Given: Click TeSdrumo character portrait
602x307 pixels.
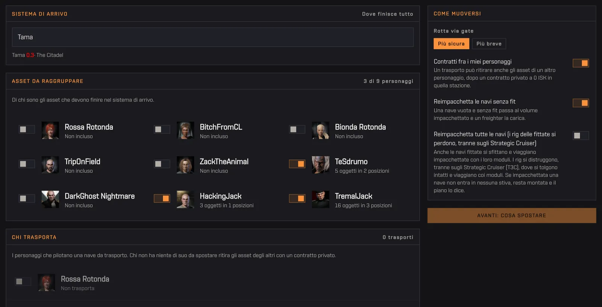Looking at the screenshot, I should click(x=321, y=165).
